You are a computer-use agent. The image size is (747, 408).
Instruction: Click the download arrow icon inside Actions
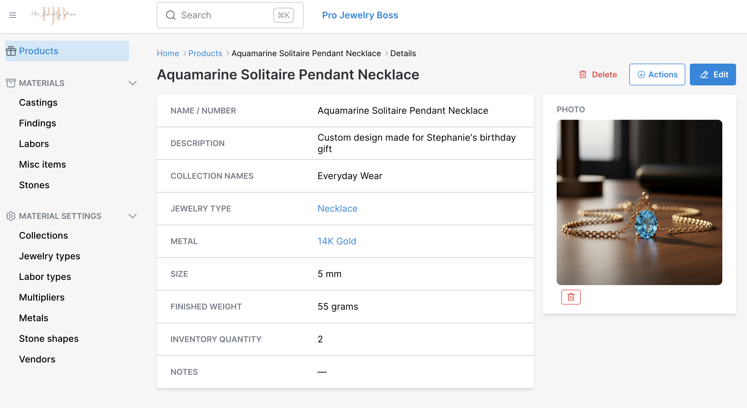[641, 74]
